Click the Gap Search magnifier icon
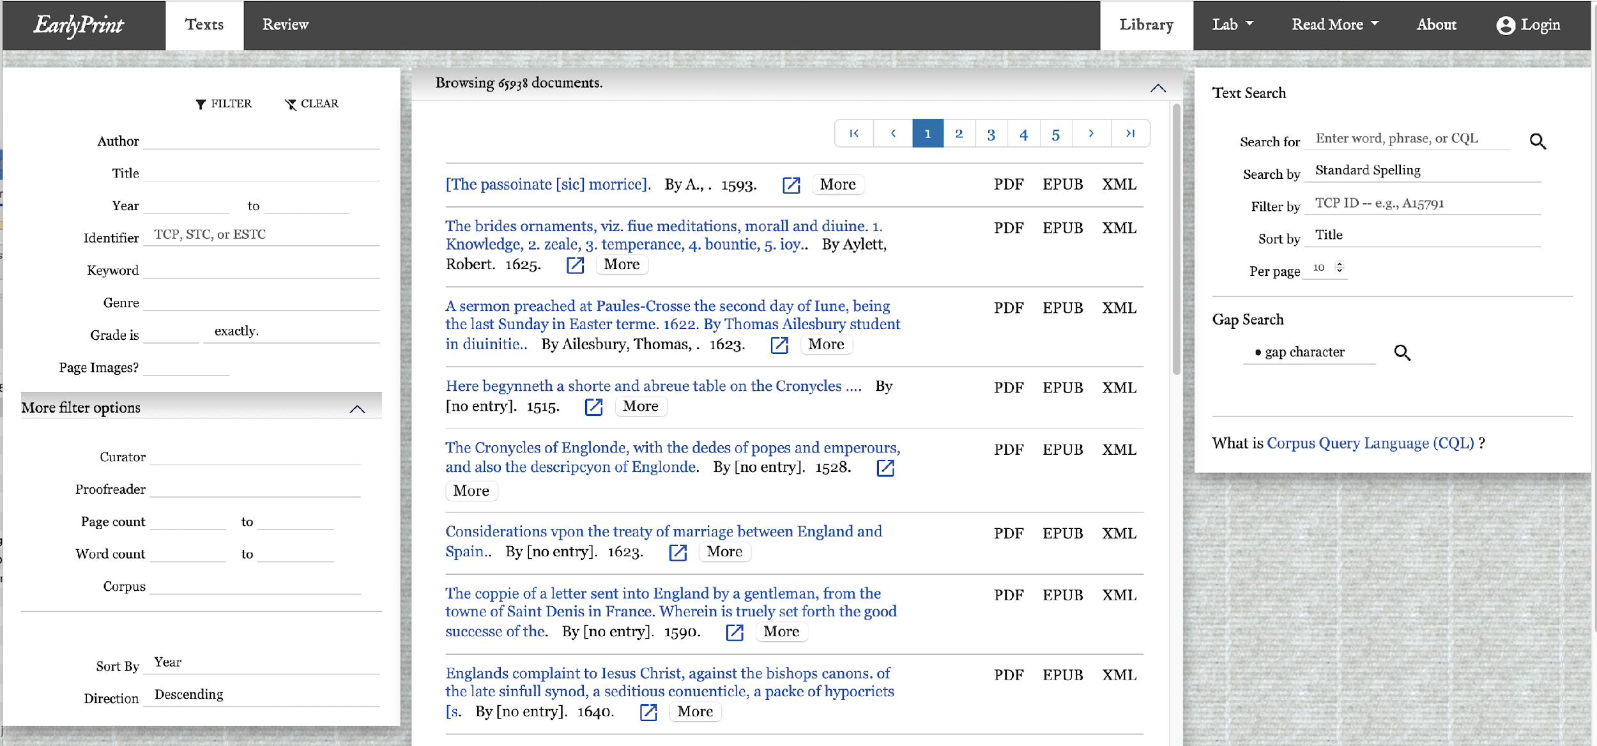Image resolution: width=1597 pixels, height=746 pixels. click(1402, 353)
